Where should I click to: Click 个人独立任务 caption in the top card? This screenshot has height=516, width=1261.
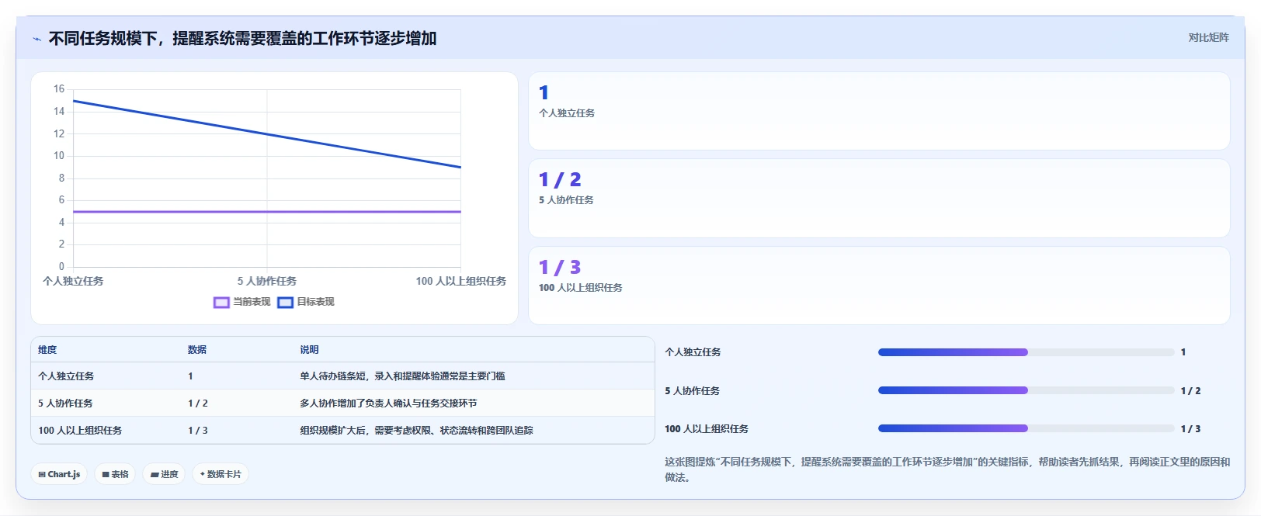pyautogui.click(x=567, y=113)
